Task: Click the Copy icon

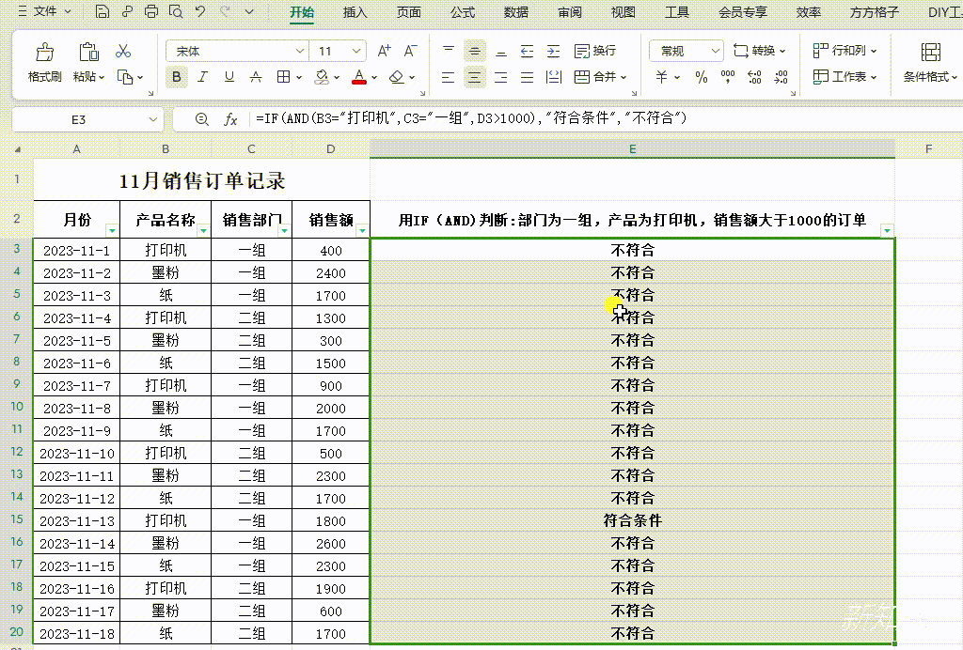Action: [x=125, y=77]
